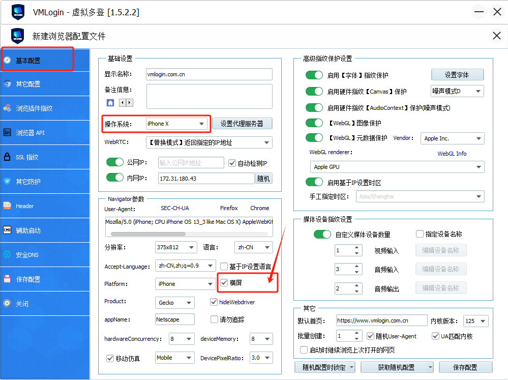This screenshot has height=380, width=508.
Task: Uncheck the hideWebdriver checkbox
Action: (214, 302)
